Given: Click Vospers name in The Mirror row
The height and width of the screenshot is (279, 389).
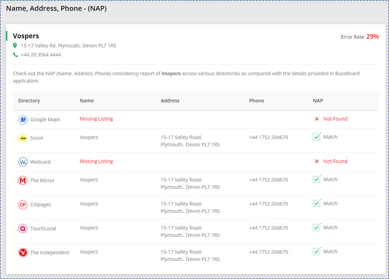Looking at the screenshot, I should tap(88, 180).
